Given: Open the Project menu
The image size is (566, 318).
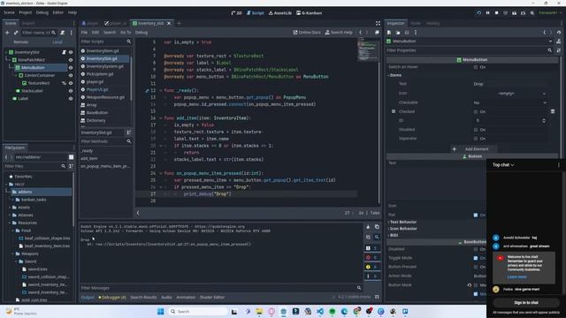Looking at the screenshot, I should [x=26, y=12].
